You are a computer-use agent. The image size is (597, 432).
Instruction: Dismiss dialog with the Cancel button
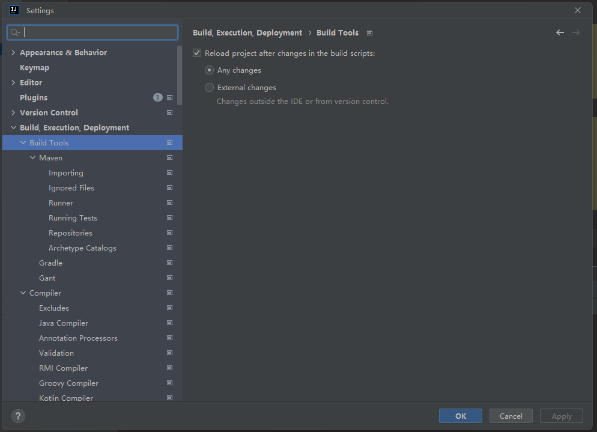511,416
